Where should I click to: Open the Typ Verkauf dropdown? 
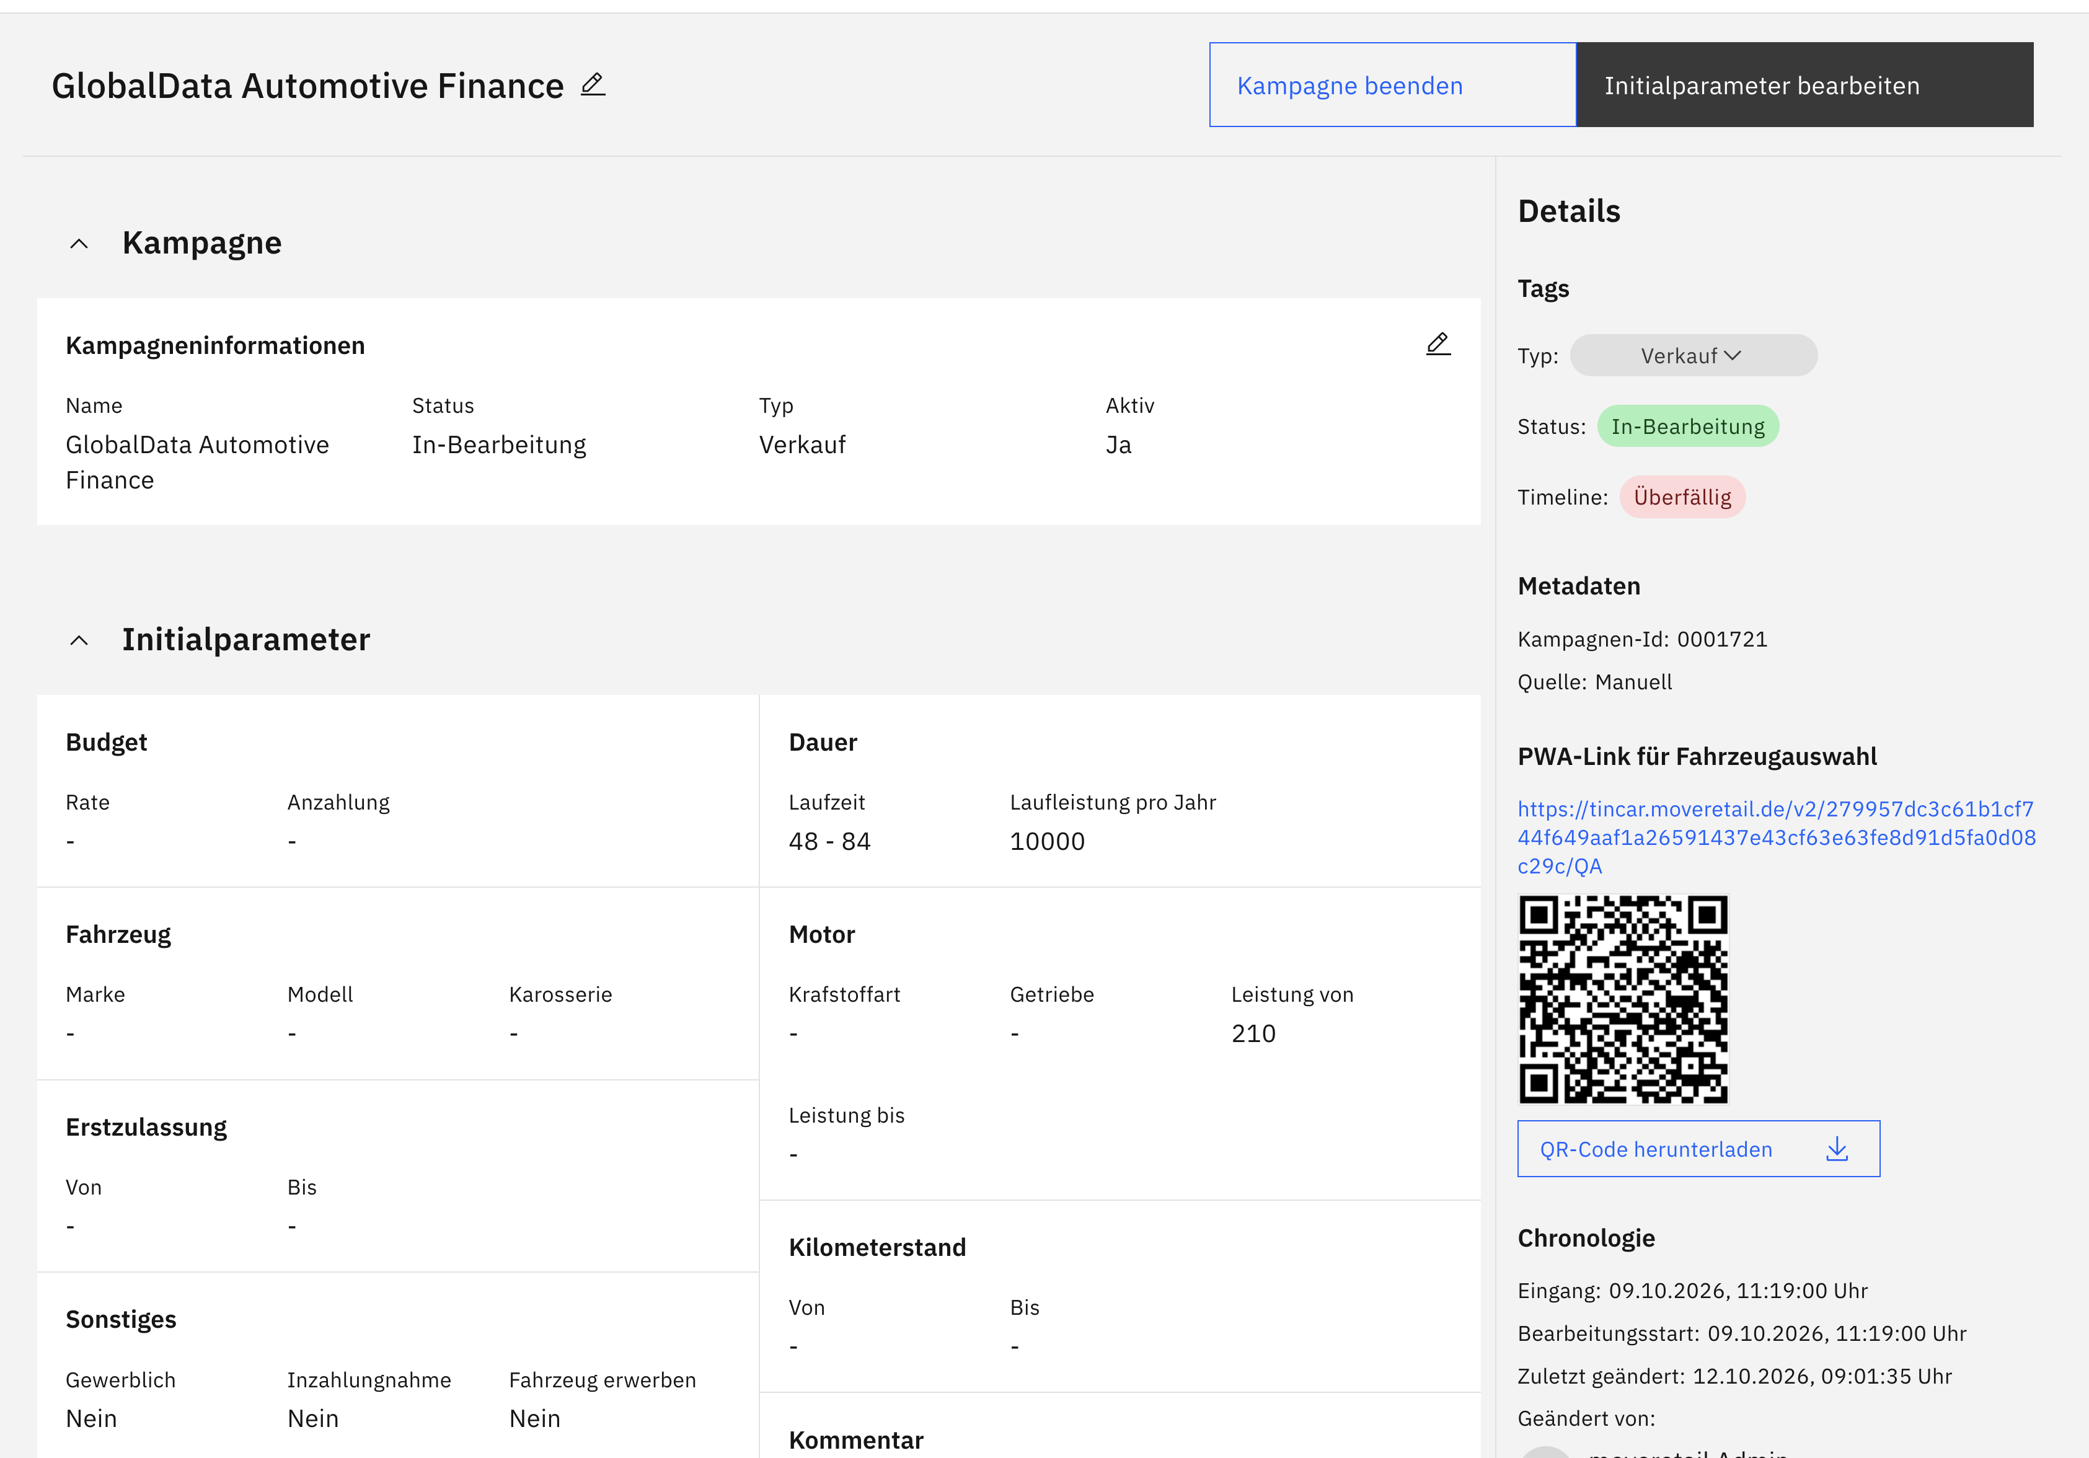(1694, 355)
